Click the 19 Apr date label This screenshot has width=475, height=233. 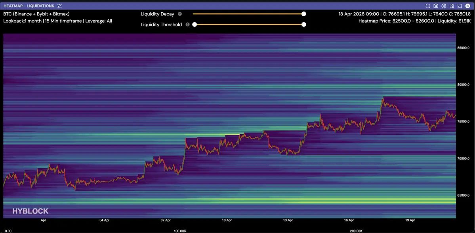tap(410, 220)
